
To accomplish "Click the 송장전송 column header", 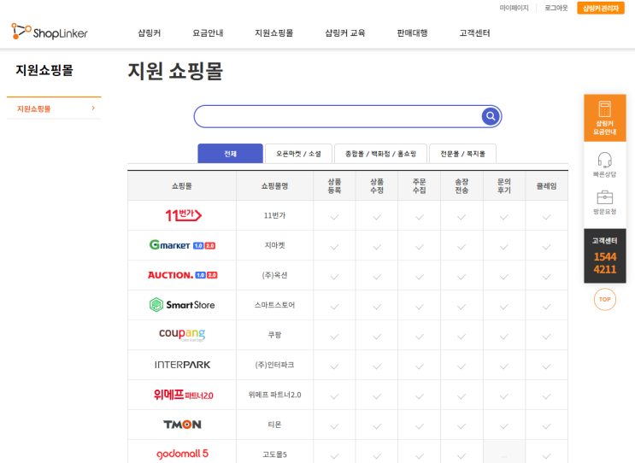I will (x=462, y=185).
